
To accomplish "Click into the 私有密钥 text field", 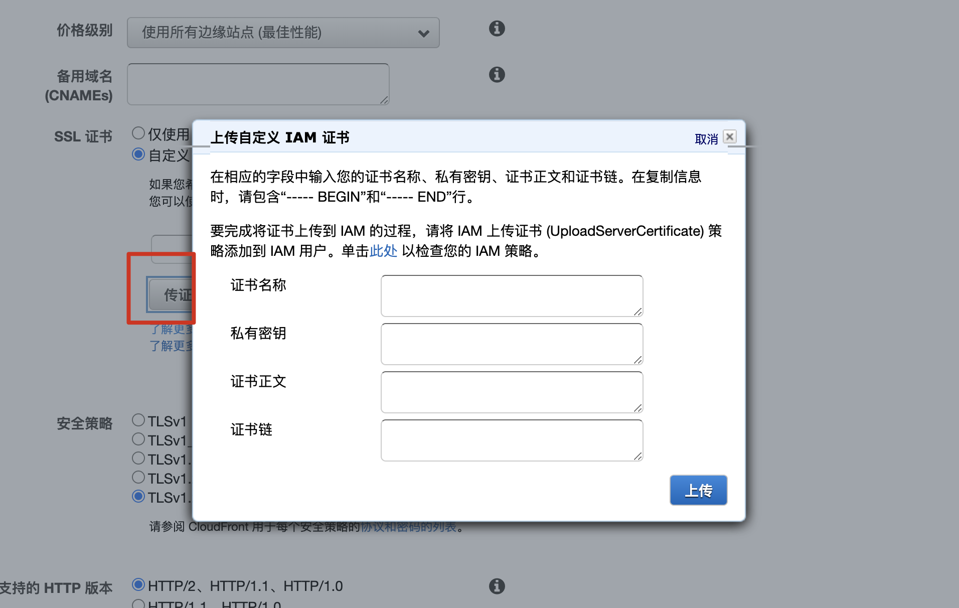I will click(512, 344).
